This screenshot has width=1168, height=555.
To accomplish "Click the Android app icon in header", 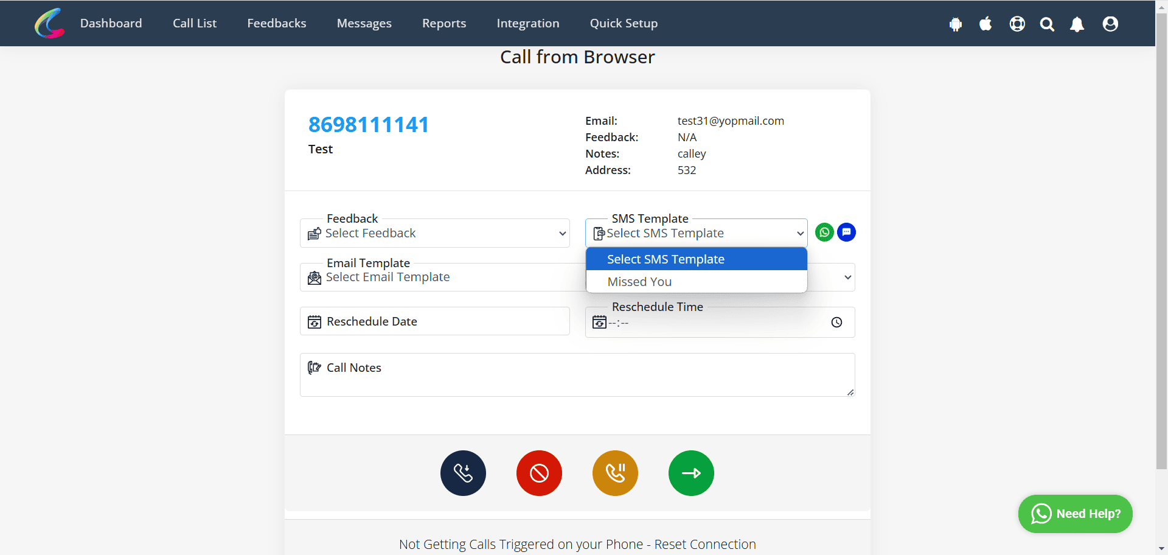I will click(x=956, y=24).
